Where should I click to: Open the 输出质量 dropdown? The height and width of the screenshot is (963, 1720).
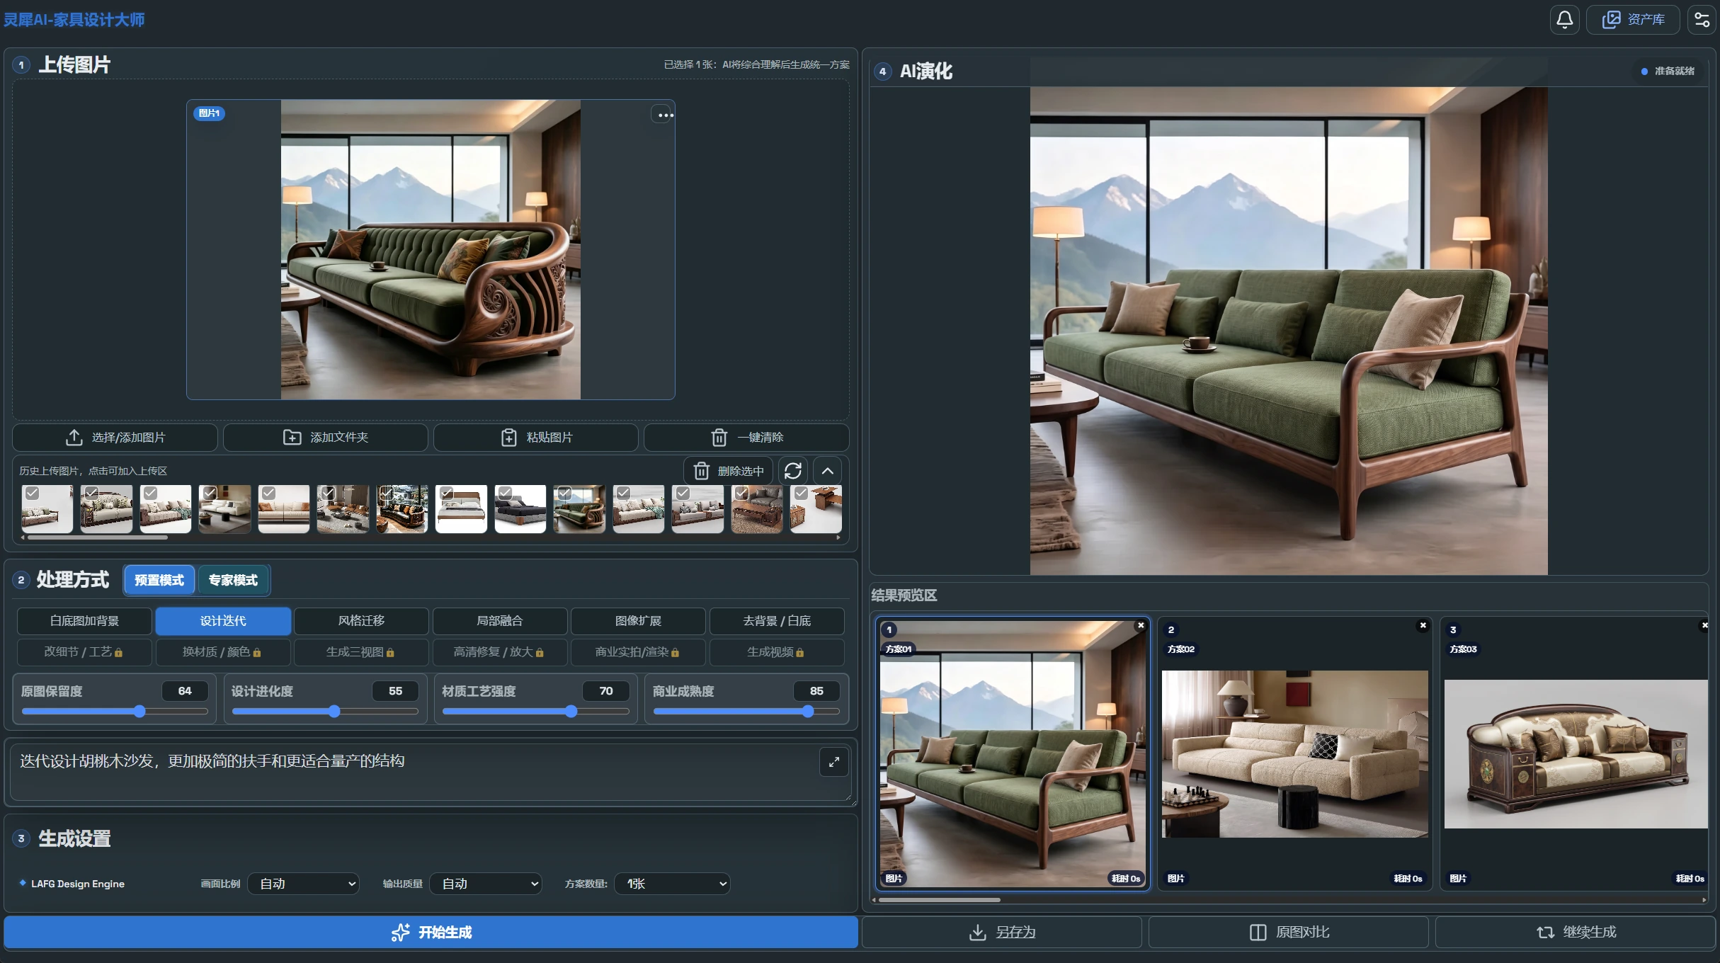tap(486, 884)
